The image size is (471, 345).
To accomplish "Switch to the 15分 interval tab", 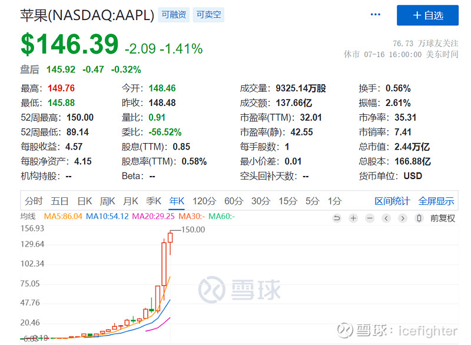I will [288, 201].
